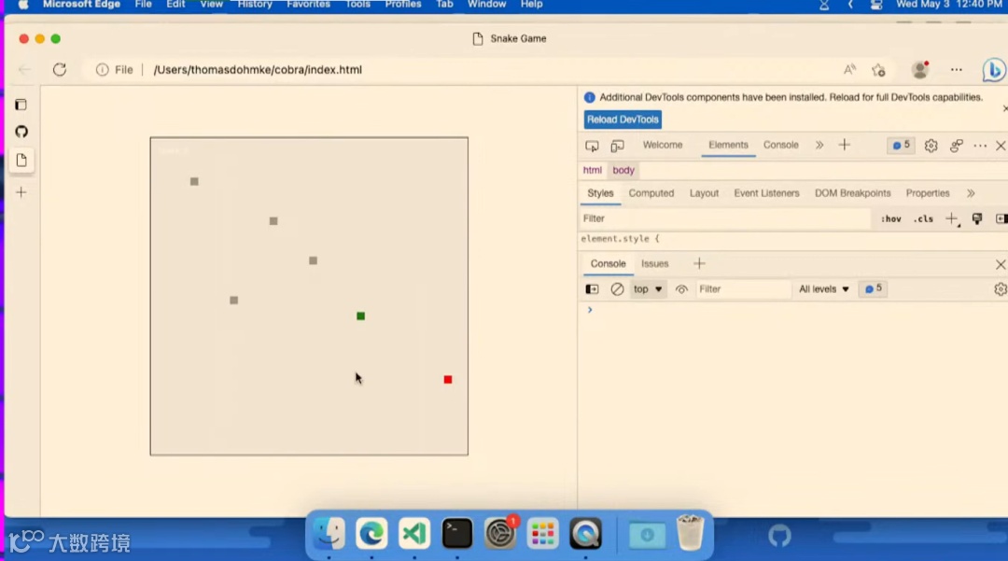Open a new tab with plus
This screenshot has height=561, width=1008.
[x=21, y=192]
